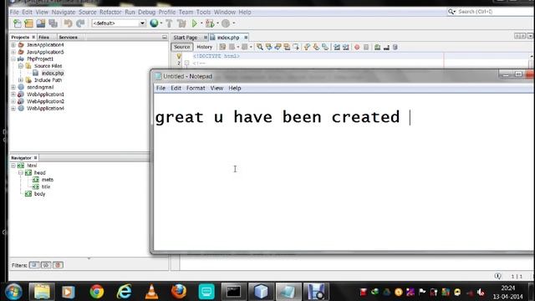Click the NetBeans cube icon in taskbar

point(261,292)
